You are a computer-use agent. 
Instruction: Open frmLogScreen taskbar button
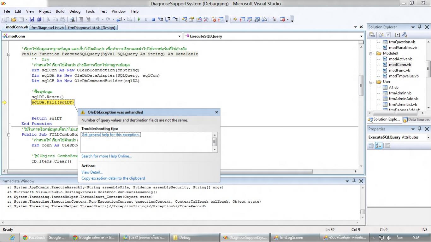pyautogui.click(x=294, y=238)
